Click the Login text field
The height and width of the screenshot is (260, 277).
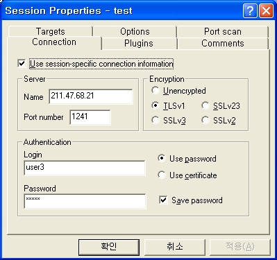tap(85, 168)
